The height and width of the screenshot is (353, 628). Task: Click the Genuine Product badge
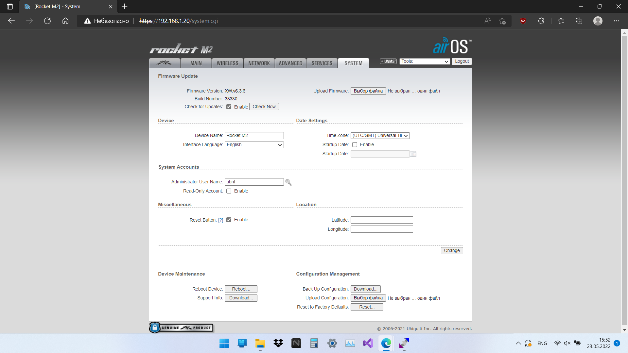tap(182, 328)
